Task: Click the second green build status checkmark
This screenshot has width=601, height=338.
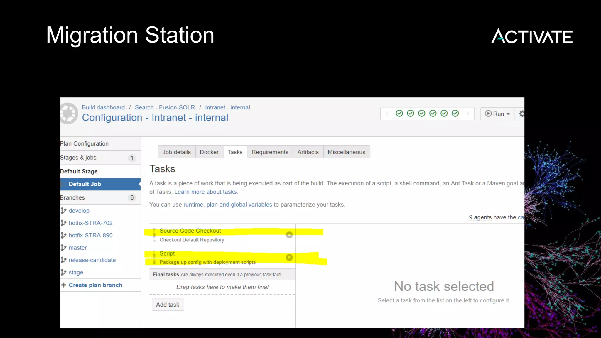Action: coord(411,114)
